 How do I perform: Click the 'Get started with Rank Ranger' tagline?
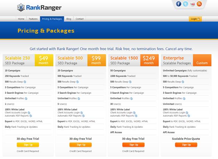[x=111, y=49]
